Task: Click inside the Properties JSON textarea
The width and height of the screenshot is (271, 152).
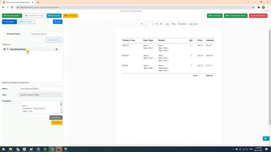Action: [x=39, y=107]
